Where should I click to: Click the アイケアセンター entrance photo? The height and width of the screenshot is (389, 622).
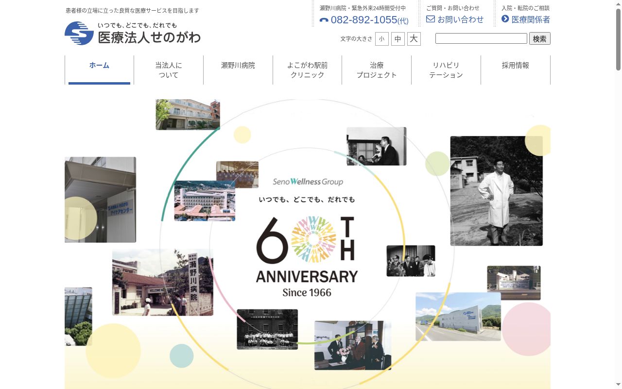100,199
